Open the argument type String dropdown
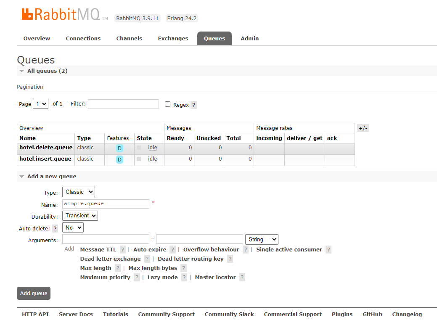 (x=261, y=240)
